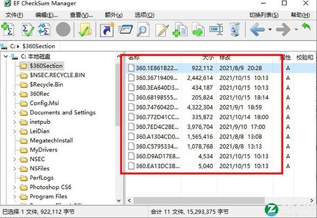Select the MyDrivers folder

click(x=39, y=150)
